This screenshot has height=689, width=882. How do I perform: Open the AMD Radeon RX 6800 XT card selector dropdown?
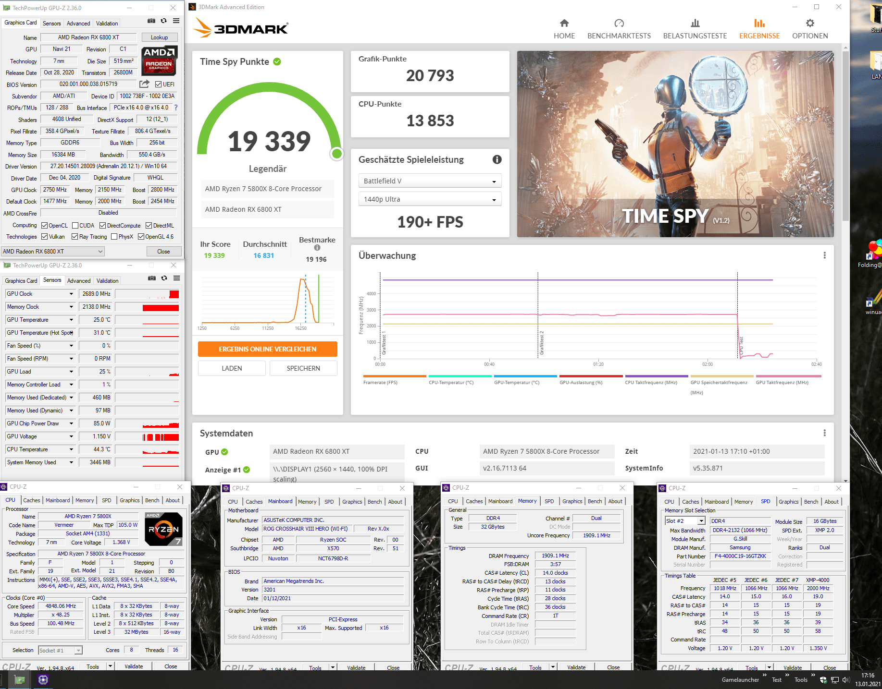tap(53, 252)
